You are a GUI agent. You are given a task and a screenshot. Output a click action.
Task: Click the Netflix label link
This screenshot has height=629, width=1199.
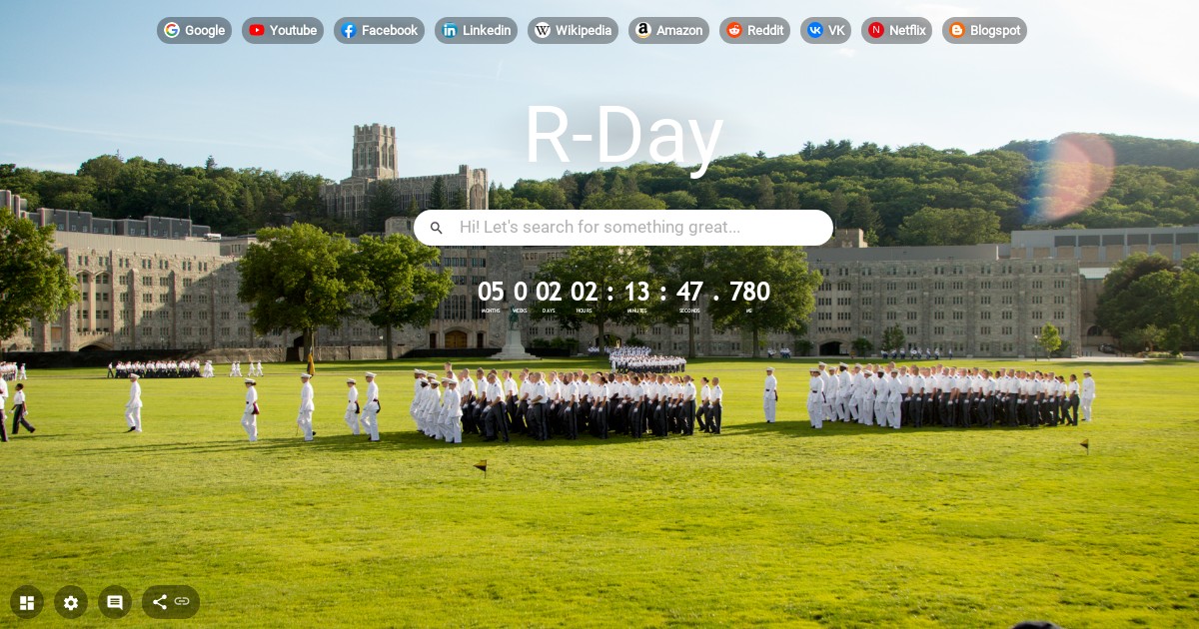click(x=907, y=30)
